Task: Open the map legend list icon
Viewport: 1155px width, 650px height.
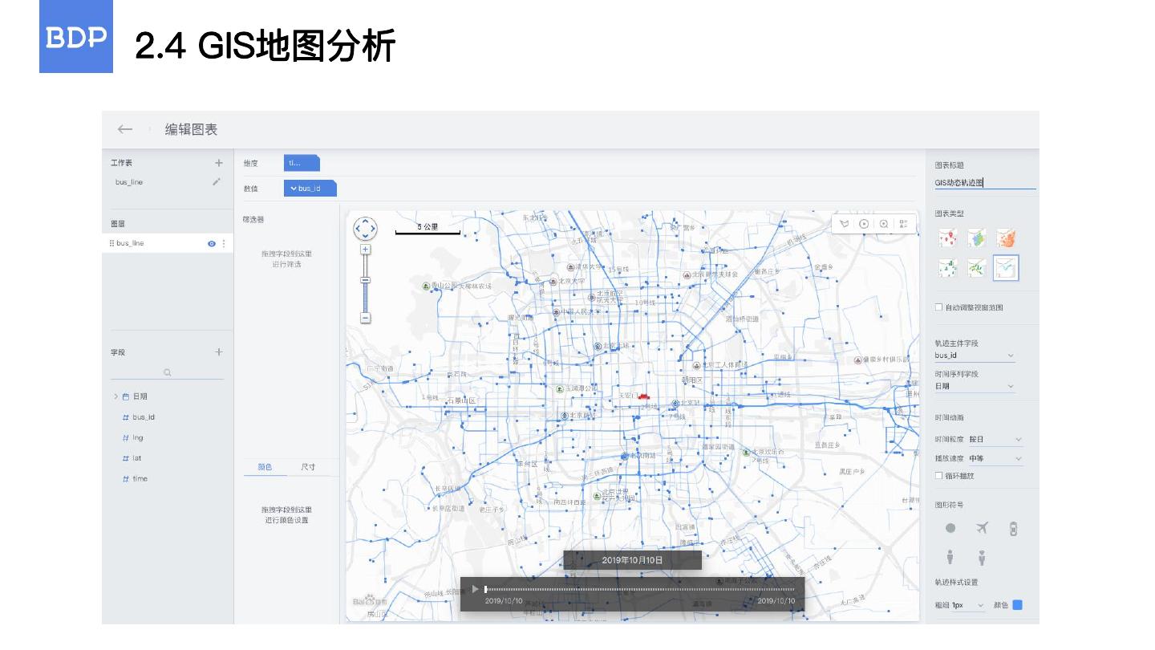Action: pyautogui.click(x=903, y=224)
